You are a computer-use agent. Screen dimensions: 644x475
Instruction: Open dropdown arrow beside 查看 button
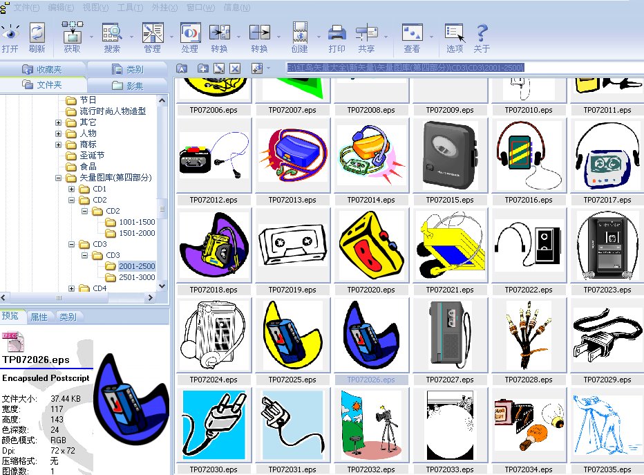click(431, 37)
